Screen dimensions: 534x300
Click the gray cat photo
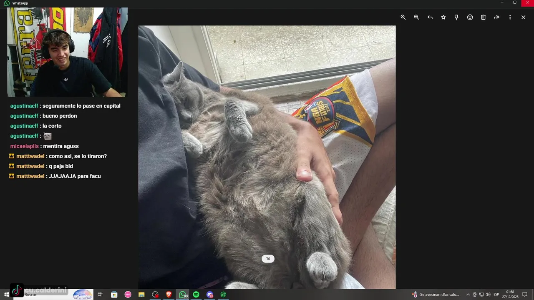point(267,157)
